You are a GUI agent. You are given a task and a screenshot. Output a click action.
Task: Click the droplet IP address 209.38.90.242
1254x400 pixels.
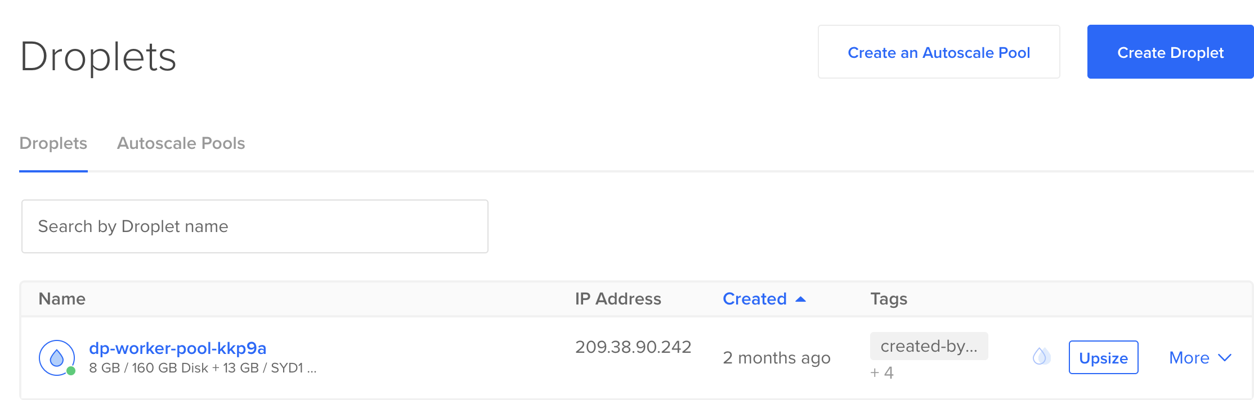pos(633,347)
